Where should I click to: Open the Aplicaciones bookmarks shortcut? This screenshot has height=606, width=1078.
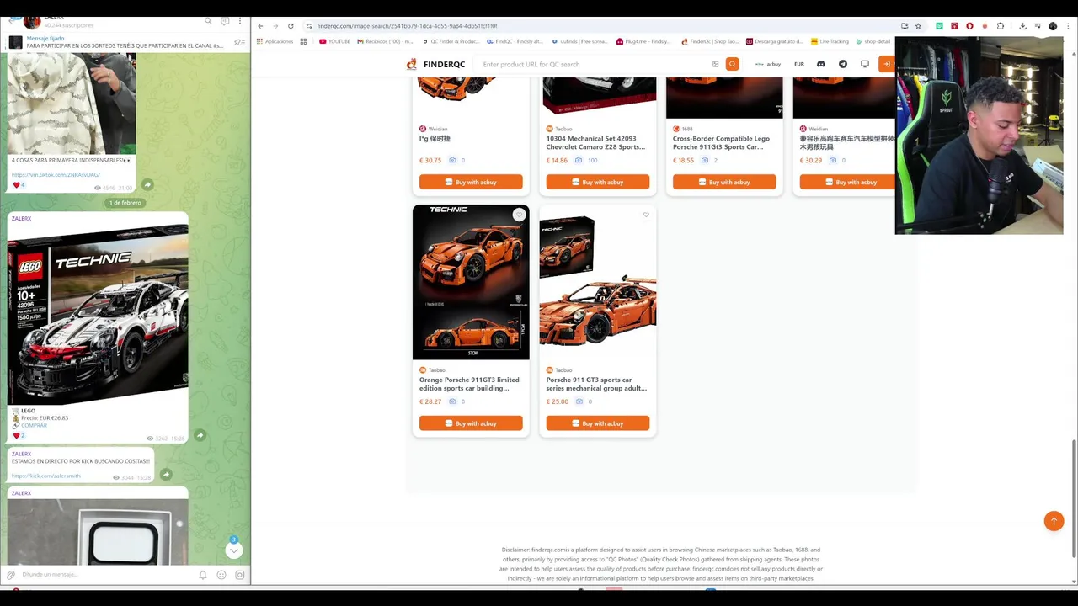coord(275,41)
